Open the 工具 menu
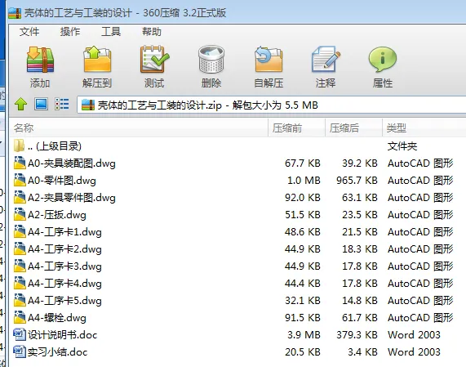This screenshot has height=367, width=466. click(111, 32)
